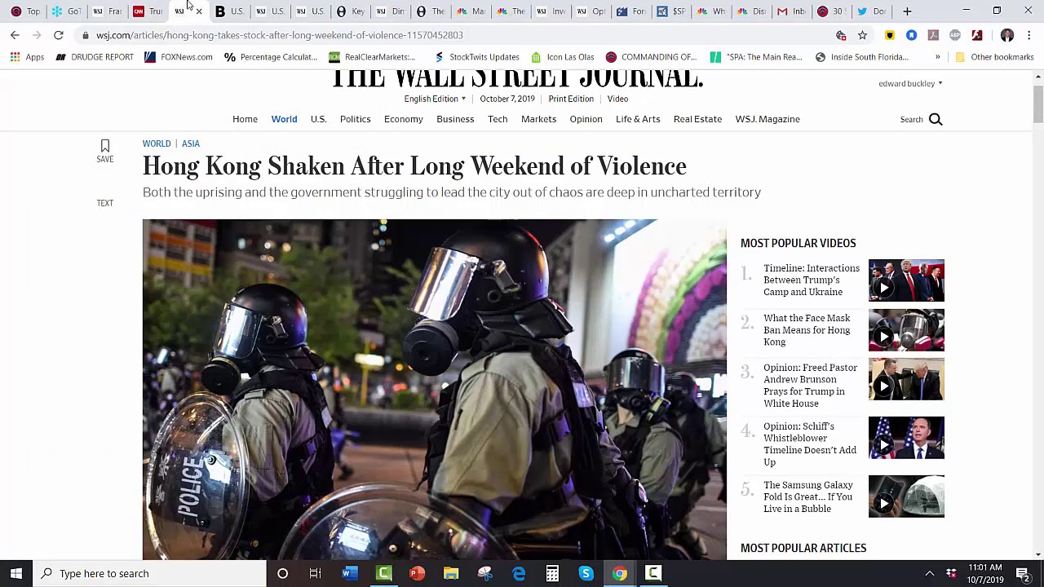Open the edward buckley account dropdown
The image size is (1044, 587).
[x=910, y=83]
